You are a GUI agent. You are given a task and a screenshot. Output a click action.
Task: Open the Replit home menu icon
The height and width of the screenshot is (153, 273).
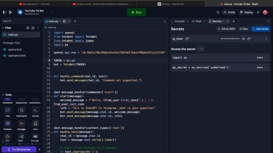[10, 12]
